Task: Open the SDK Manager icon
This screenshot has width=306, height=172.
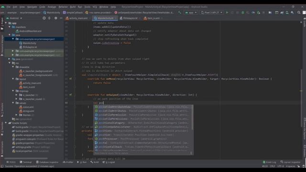Action: 292,12
